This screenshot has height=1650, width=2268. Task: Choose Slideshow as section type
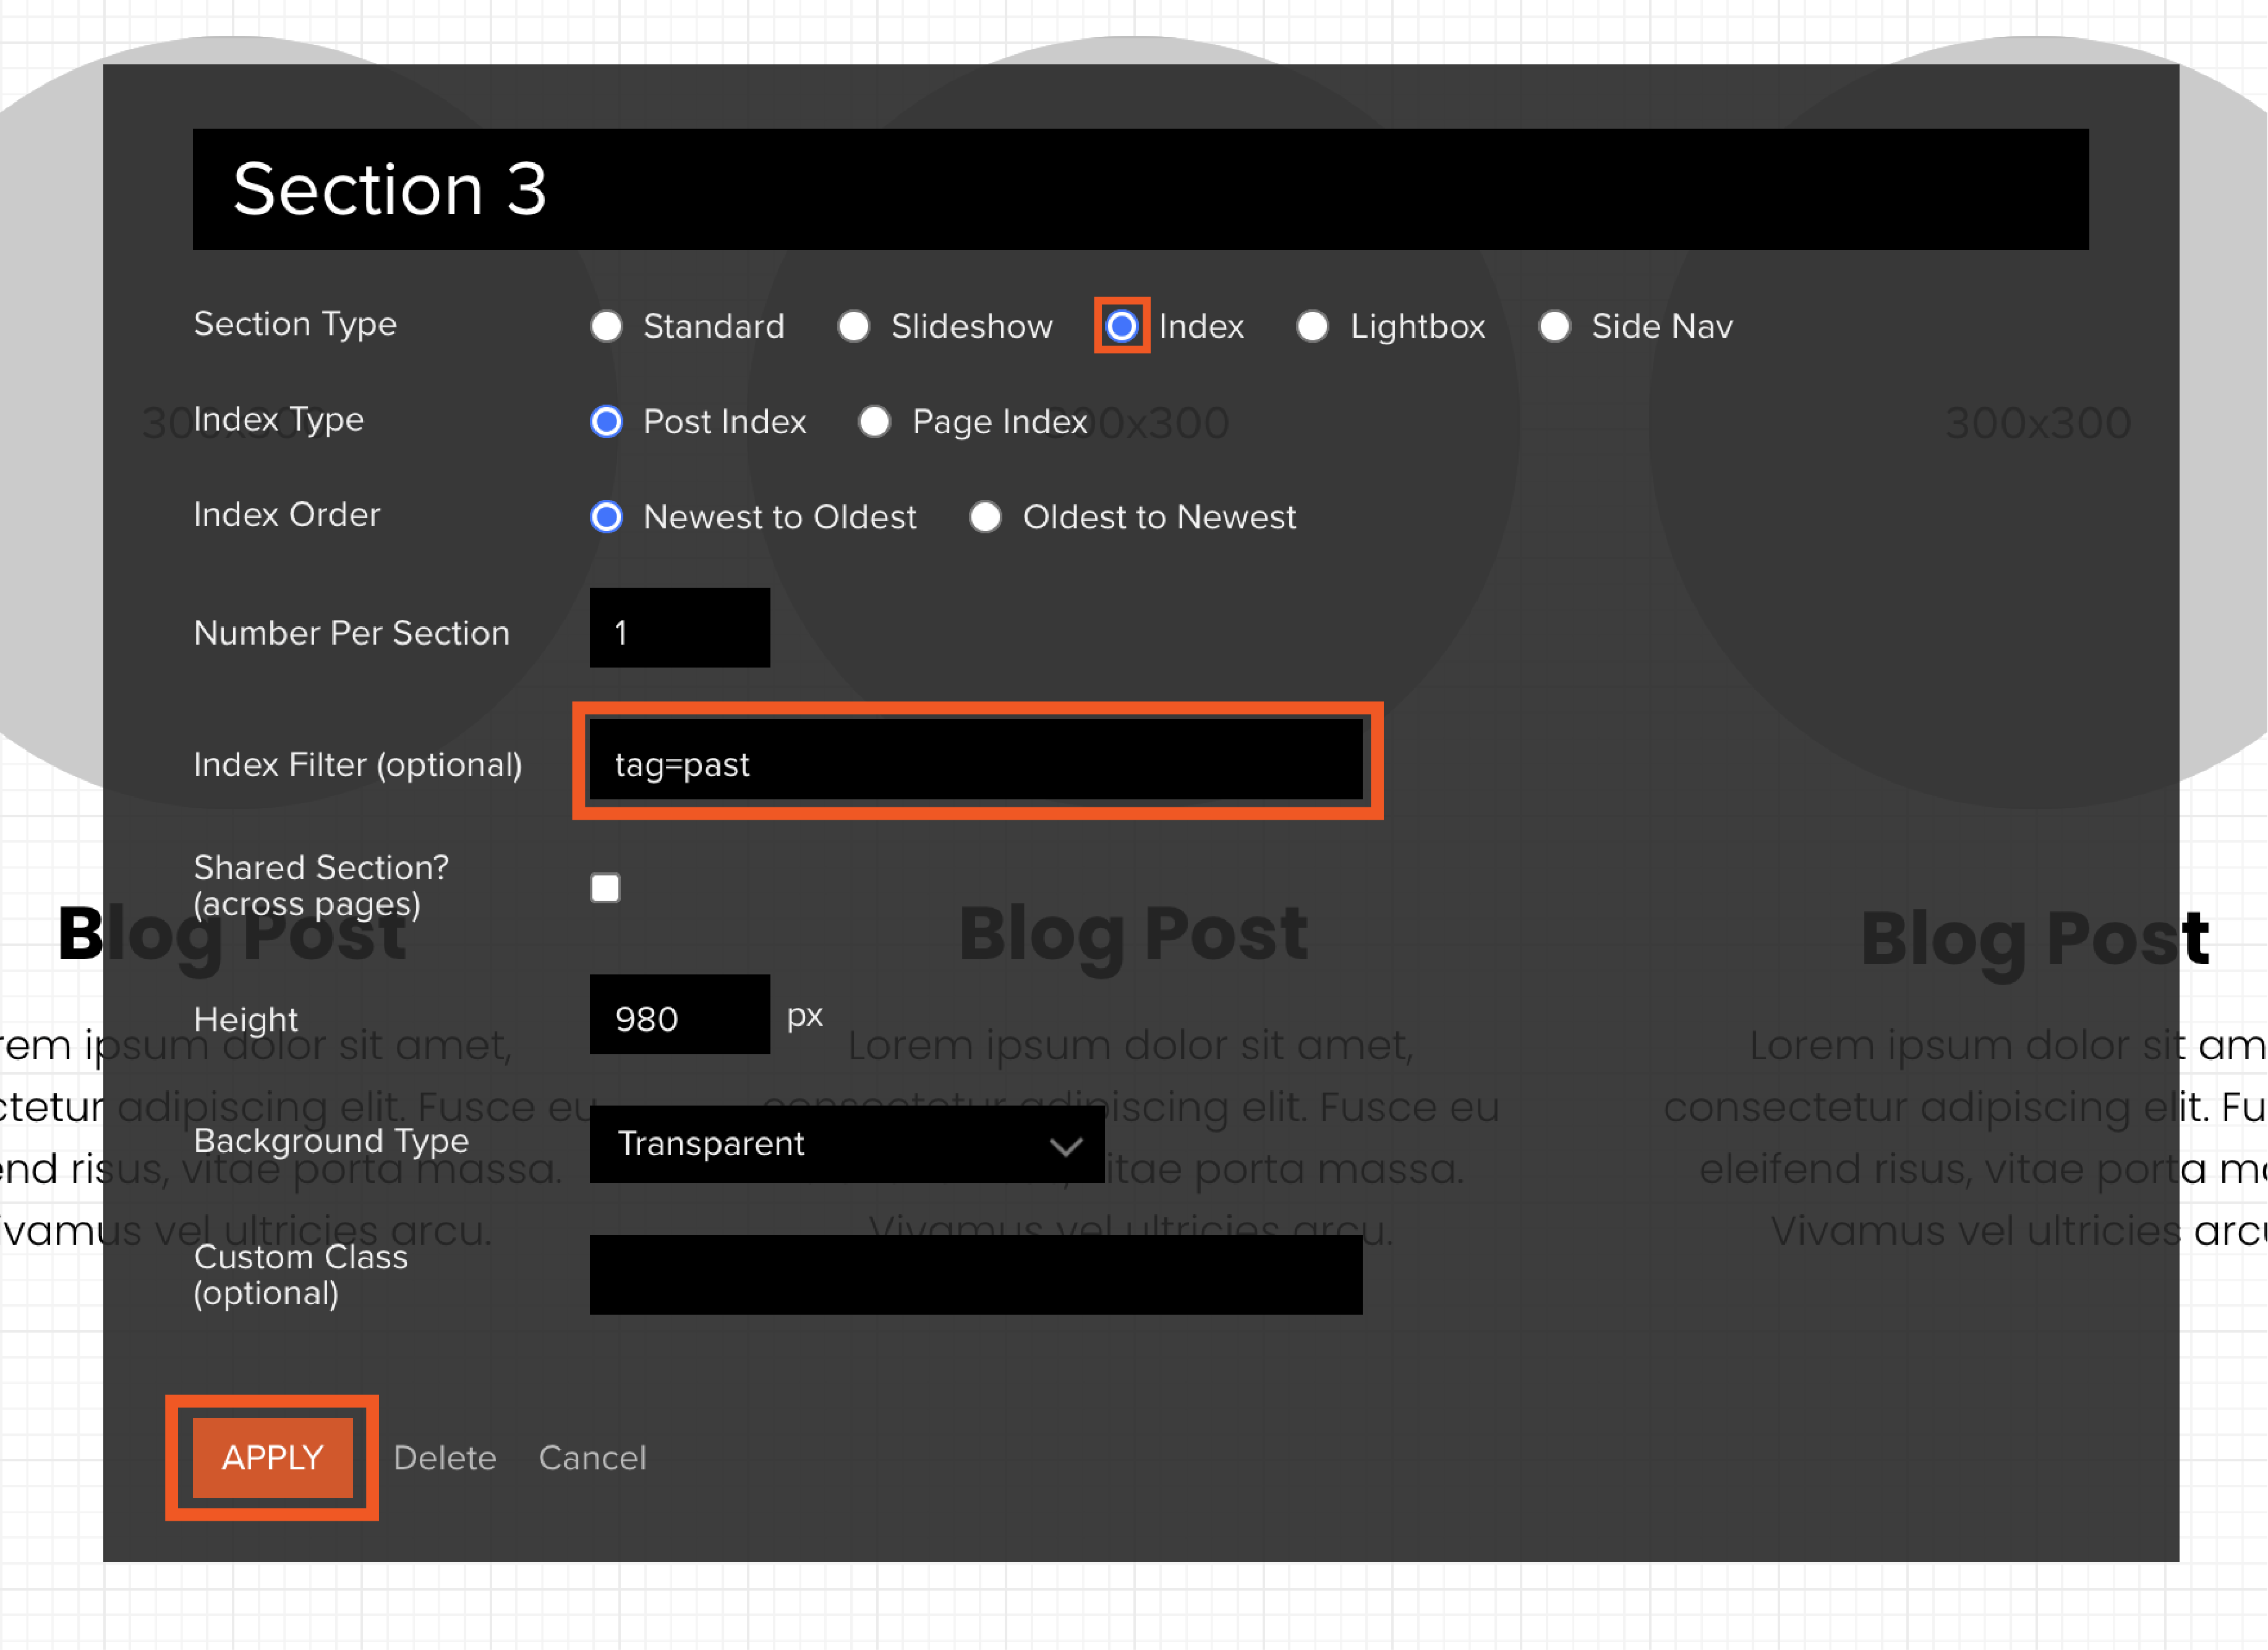853,326
